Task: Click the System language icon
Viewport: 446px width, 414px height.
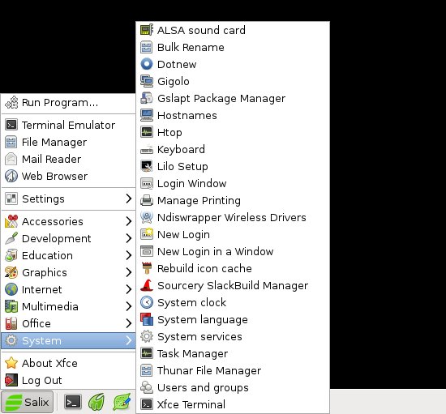Action: point(147,320)
